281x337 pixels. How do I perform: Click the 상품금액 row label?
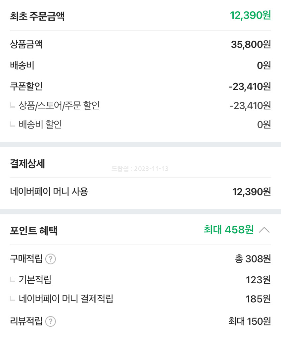26,44
